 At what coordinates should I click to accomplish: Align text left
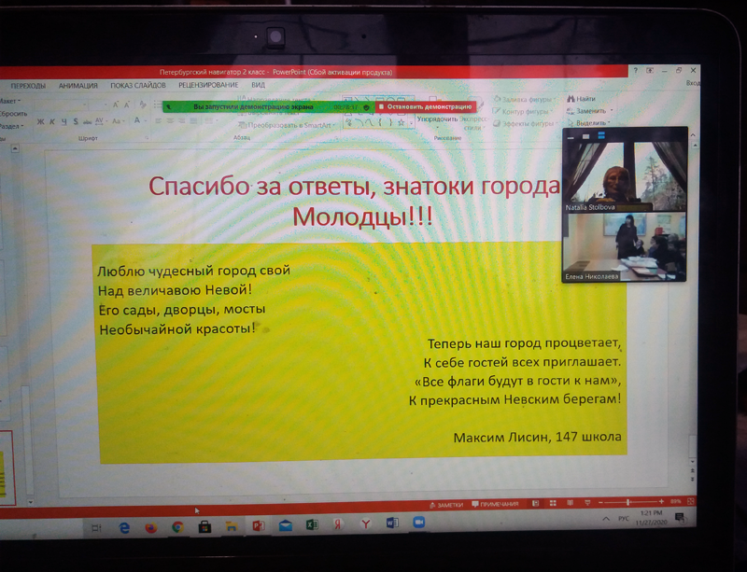point(159,121)
